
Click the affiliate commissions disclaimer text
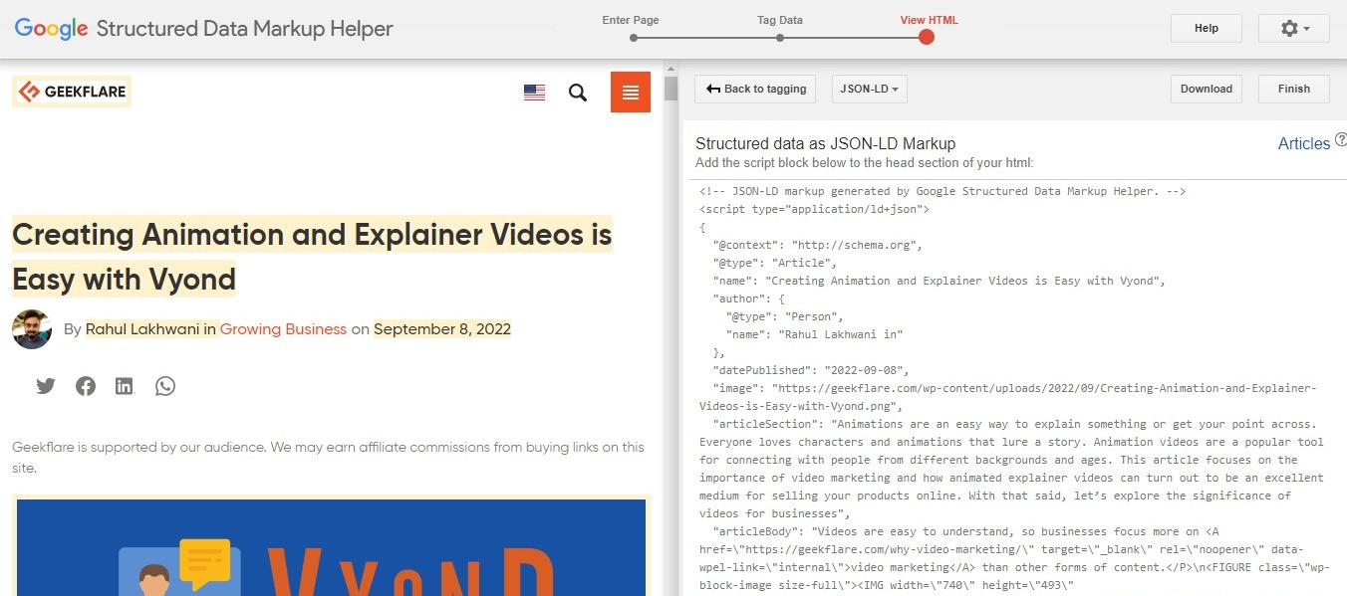328,457
